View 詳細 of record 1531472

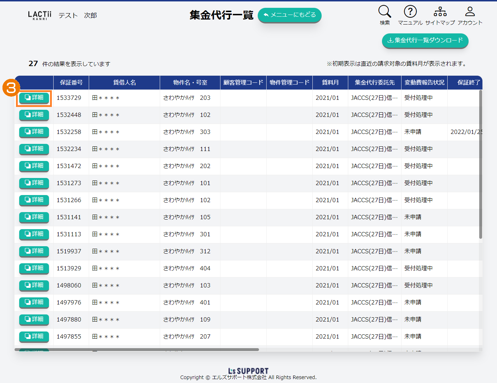(34, 166)
